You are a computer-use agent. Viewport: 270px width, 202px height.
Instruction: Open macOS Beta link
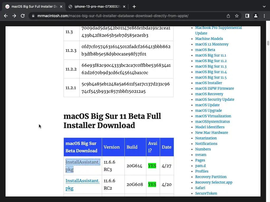pyautogui.click(x=205, y=50)
